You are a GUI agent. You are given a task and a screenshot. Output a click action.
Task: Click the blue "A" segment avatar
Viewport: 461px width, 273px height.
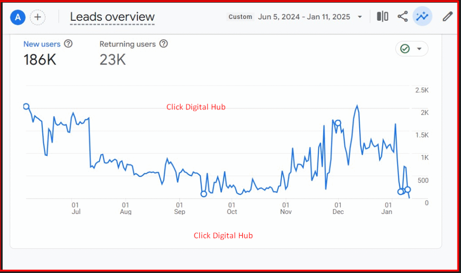pos(18,17)
